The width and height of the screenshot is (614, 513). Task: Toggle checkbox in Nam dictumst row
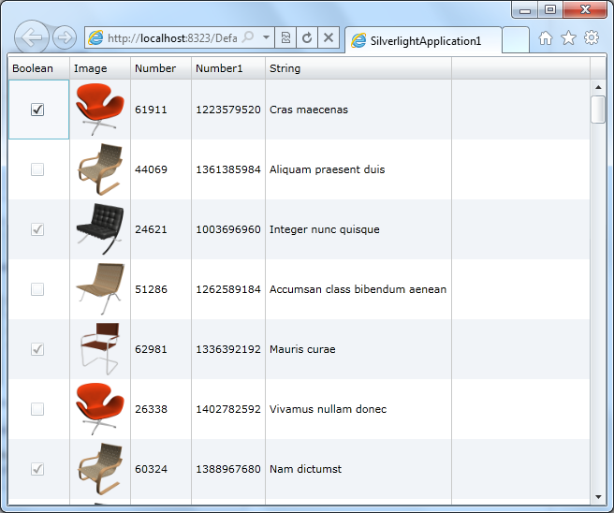(x=37, y=469)
